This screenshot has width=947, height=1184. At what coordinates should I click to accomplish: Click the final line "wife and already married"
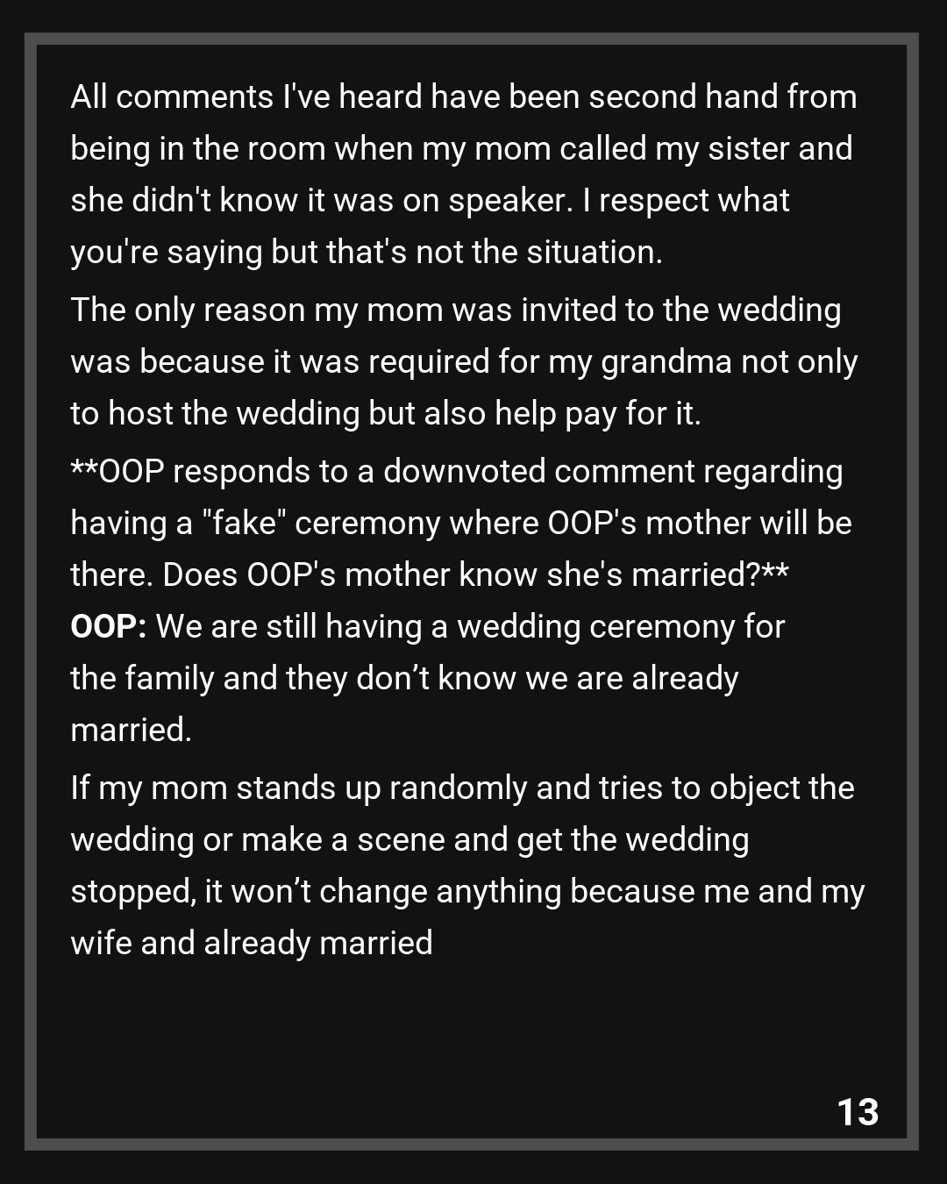pyautogui.click(x=252, y=943)
